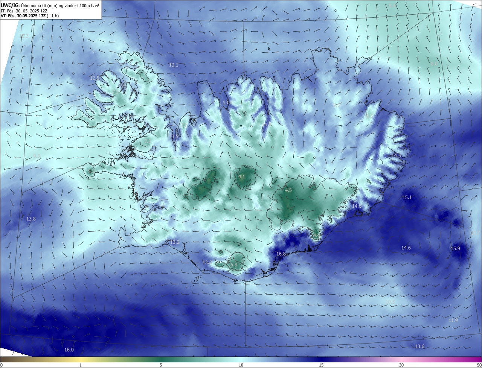Image resolution: width=482 pixels, height=368 pixels.
Task: Click the 14.5 value on the map
Action: pyautogui.click(x=397, y=155)
